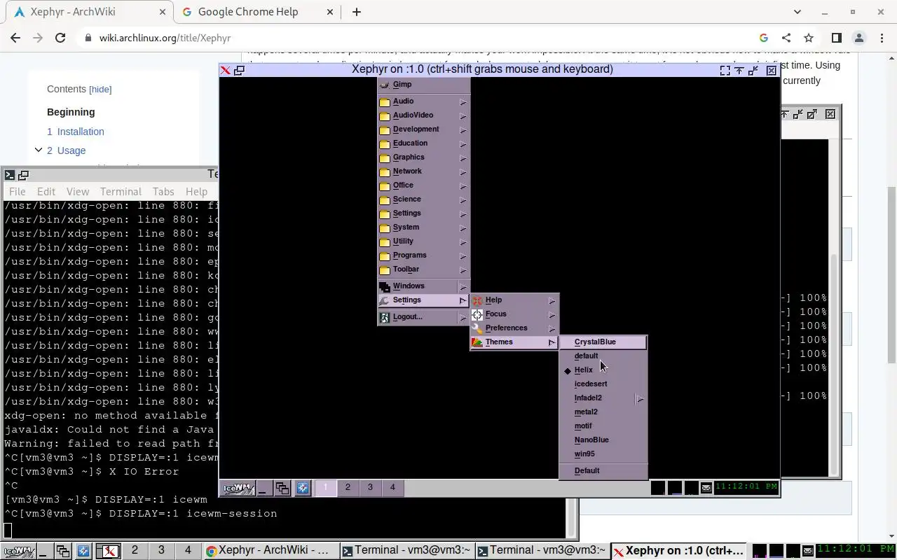Click window list icon in Xephyr taskbar
The height and width of the screenshot is (560, 897).
tap(282, 488)
